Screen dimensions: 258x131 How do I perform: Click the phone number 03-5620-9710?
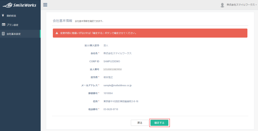(111, 109)
